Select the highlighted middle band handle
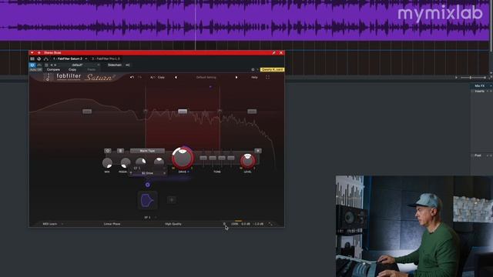The image size is (493, 277). point(183,112)
